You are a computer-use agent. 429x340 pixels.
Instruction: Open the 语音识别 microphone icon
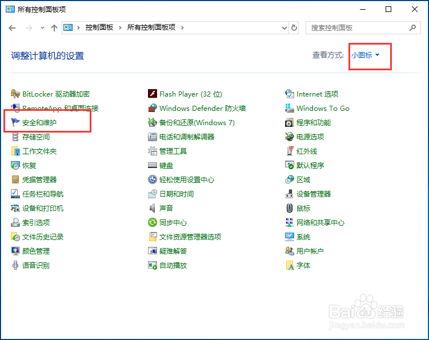(x=15, y=265)
